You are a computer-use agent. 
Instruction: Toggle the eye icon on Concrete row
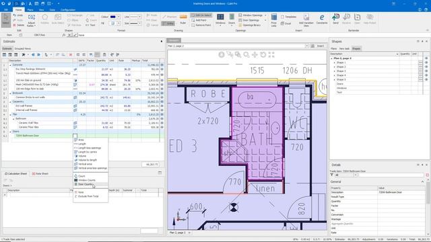[162, 65]
